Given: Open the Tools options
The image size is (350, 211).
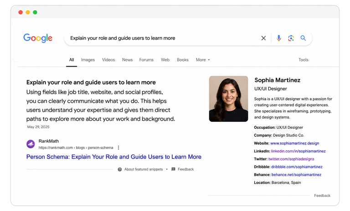Looking at the screenshot, I should tap(304, 60).
